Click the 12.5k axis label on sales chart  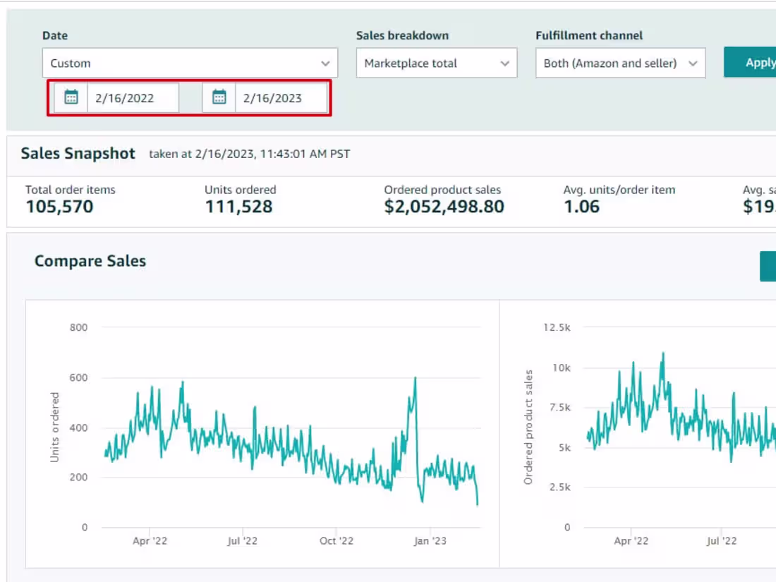(x=557, y=327)
